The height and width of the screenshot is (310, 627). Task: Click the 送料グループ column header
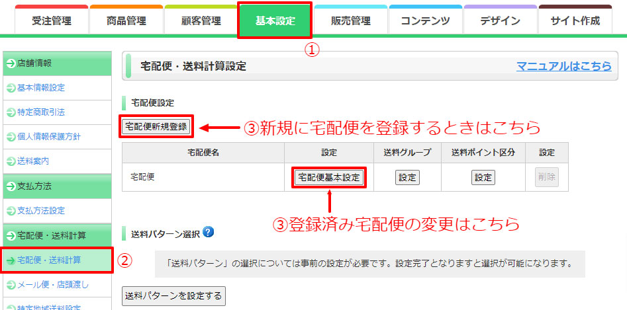tap(407, 153)
